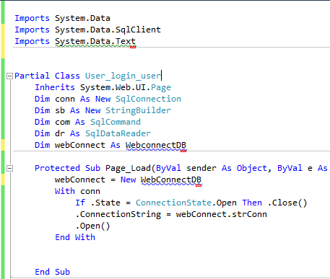The image size is (330, 279).
Task: Click the Inherits keyword
Action: point(55,87)
